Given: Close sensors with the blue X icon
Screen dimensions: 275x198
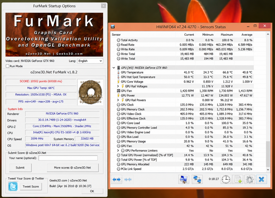Looking at the screenshot, I should tap(261, 179).
